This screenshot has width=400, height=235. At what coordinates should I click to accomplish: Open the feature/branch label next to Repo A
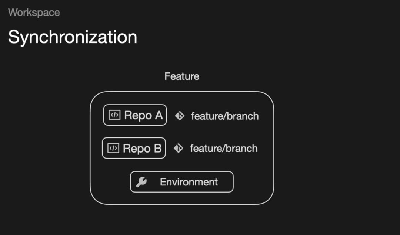225,116
